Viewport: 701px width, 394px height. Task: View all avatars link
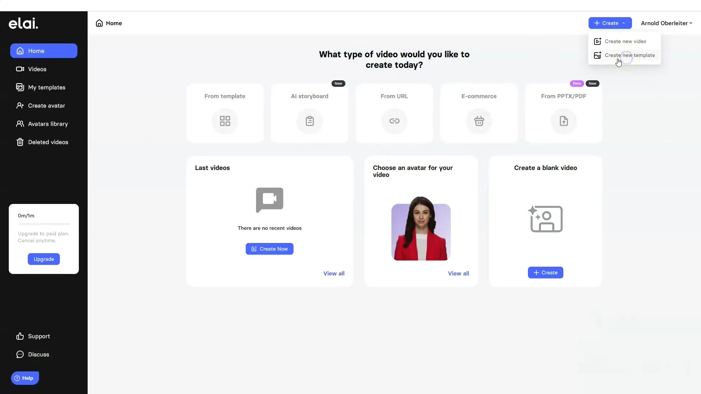pyautogui.click(x=458, y=273)
